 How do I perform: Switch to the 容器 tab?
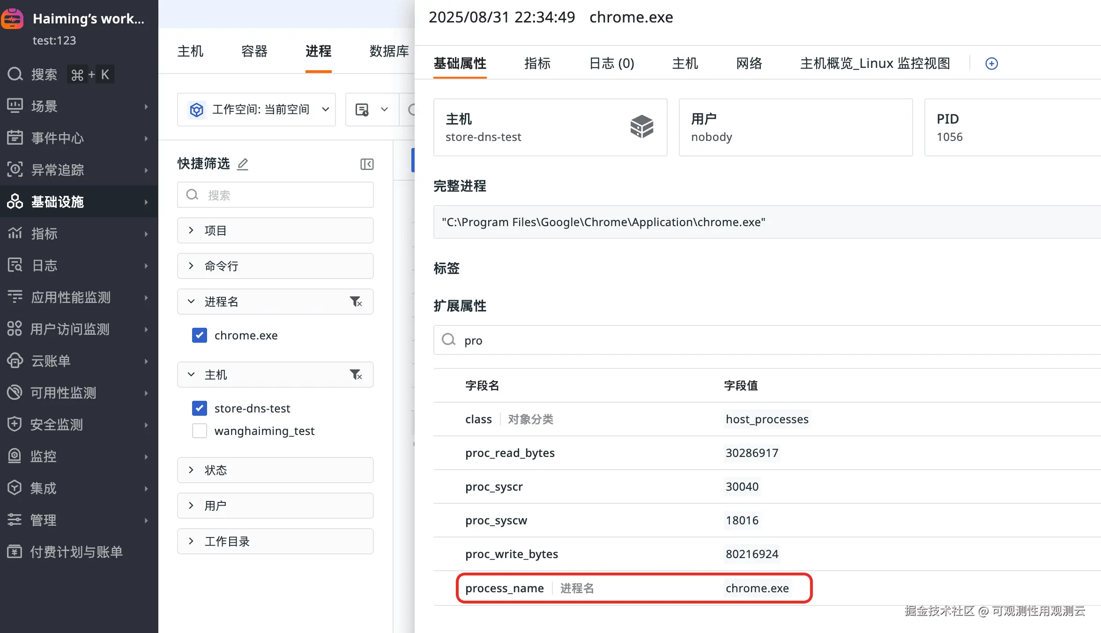click(x=254, y=51)
